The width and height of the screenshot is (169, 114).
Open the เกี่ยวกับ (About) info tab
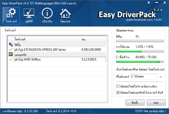[47, 16]
